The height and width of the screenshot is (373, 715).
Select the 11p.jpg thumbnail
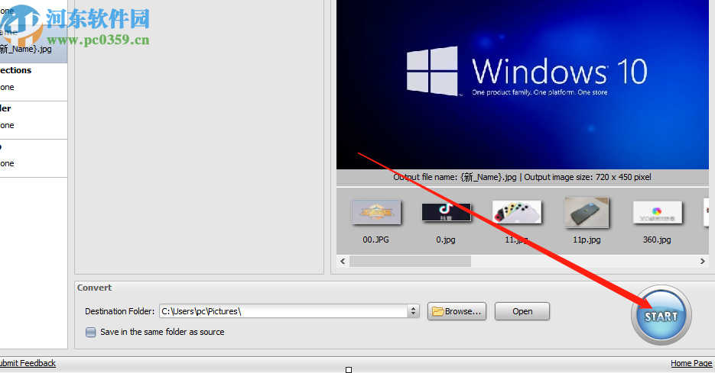(587, 212)
